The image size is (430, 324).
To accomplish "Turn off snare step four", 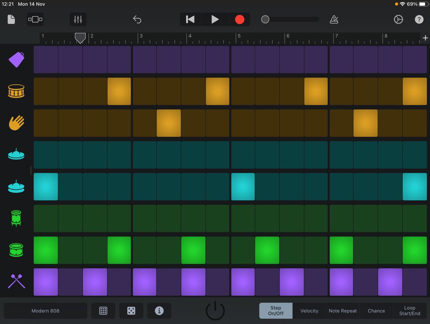I will 119,91.
